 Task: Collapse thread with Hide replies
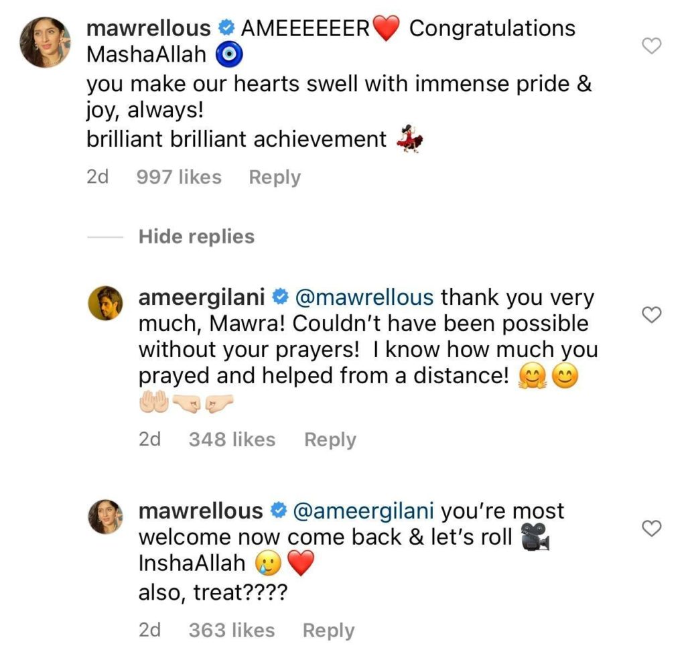pos(196,237)
